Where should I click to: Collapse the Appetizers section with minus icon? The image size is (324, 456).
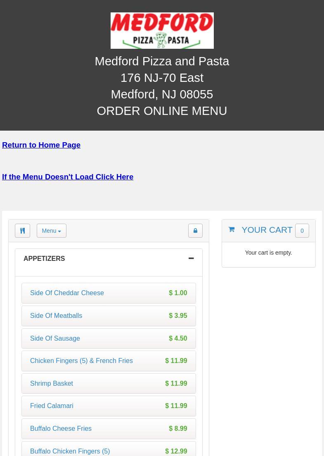191,258
